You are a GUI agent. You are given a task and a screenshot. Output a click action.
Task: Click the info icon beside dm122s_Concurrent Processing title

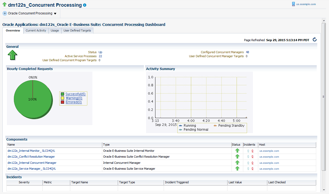pyautogui.click(x=85, y=5)
